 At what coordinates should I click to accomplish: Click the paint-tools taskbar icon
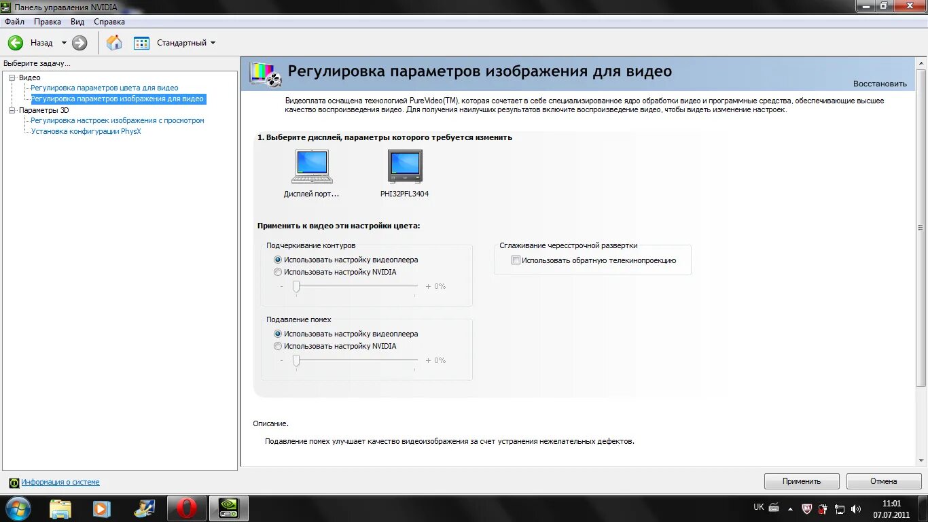coord(145,508)
